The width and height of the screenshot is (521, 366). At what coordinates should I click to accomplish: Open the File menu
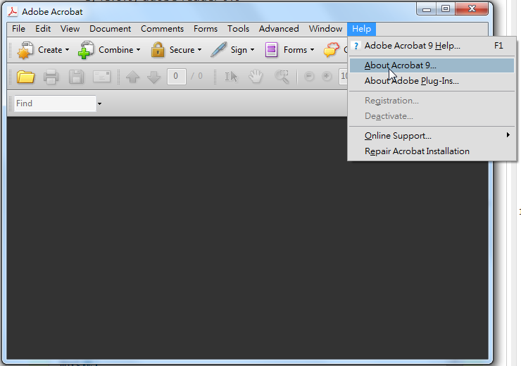pos(18,29)
